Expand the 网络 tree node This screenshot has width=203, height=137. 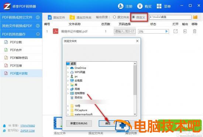point(68,89)
